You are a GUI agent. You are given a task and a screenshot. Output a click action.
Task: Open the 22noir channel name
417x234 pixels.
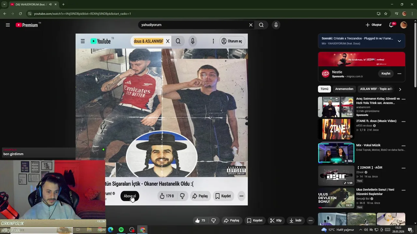(x=360, y=173)
